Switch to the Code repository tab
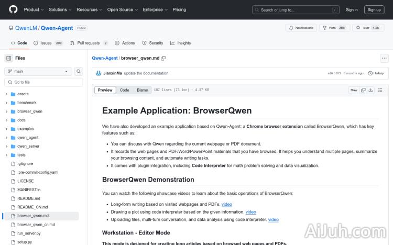393x245 pixels. pyautogui.click(x=19, y=43)
